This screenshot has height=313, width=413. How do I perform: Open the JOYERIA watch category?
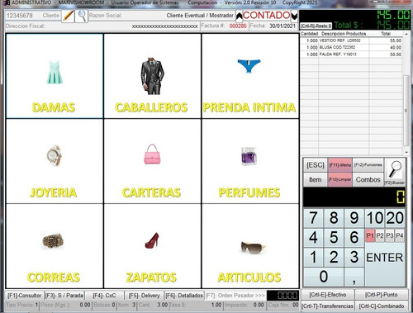(x=55, y=161)
